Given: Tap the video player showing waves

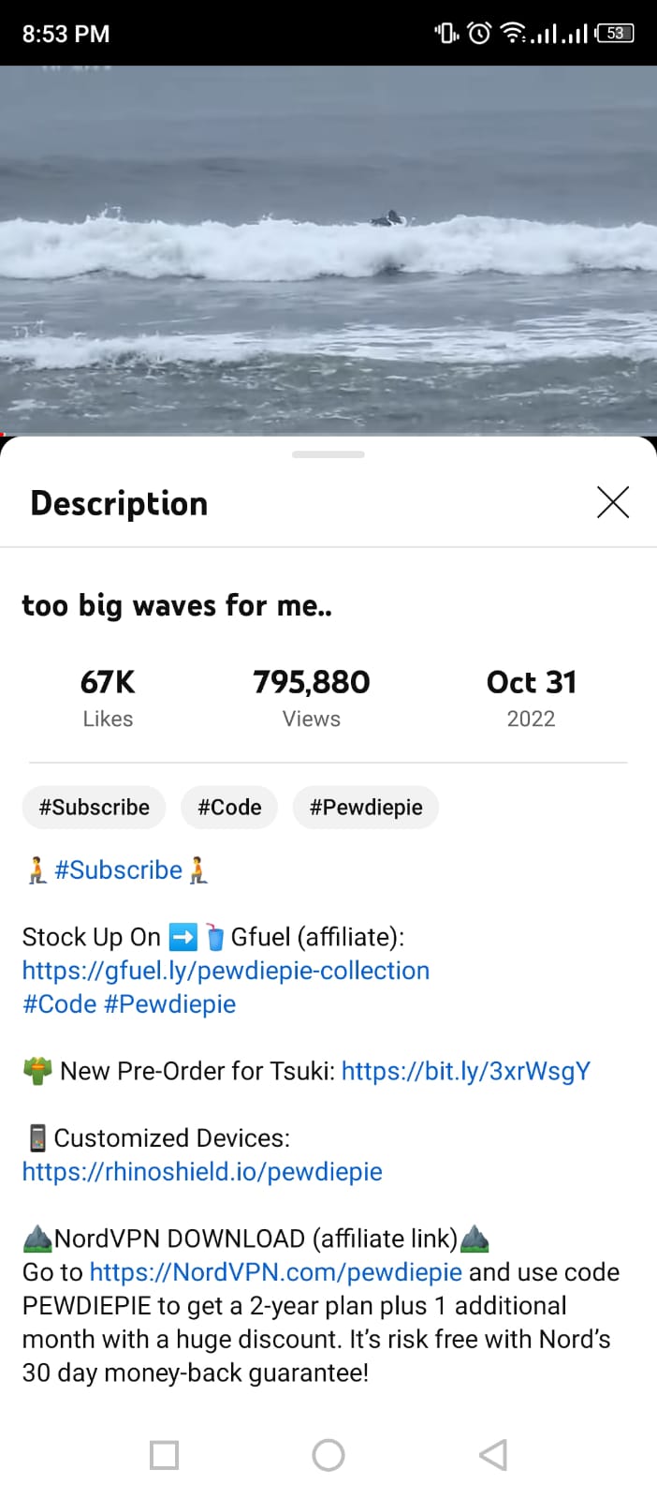Looking at the screenshot, I should point(328,248).
